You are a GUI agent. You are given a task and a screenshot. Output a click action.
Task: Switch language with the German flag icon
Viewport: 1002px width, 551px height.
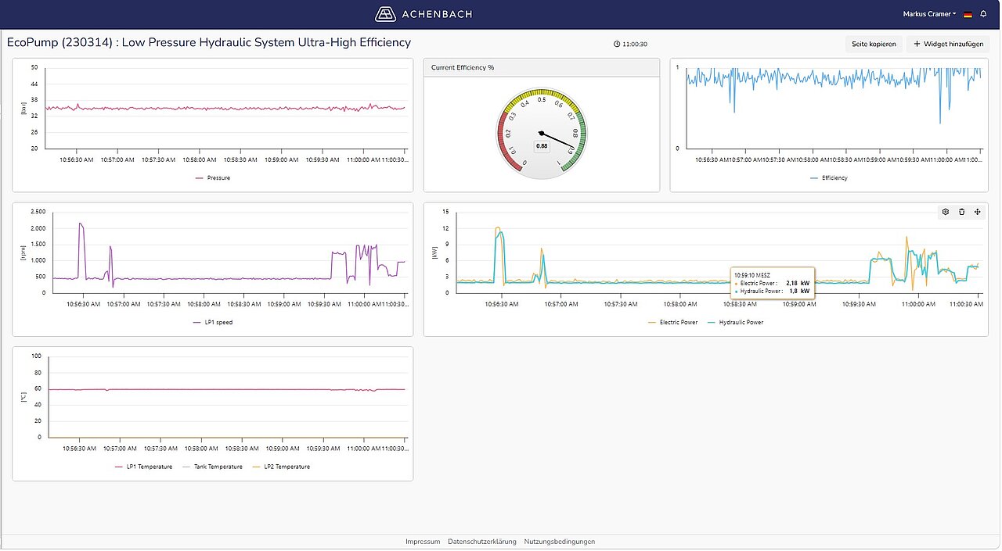pyautogui.click(x=968, y=14)
